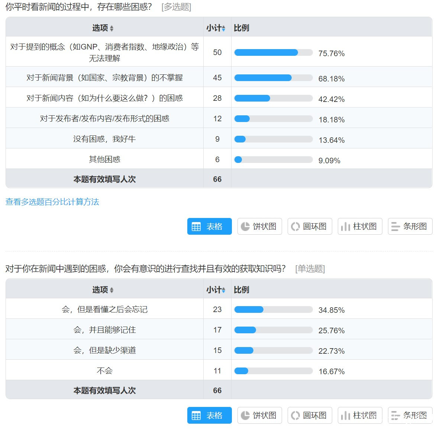Sort first table by 选项 column arrows
Screen dimensions: 440x430
112,28
